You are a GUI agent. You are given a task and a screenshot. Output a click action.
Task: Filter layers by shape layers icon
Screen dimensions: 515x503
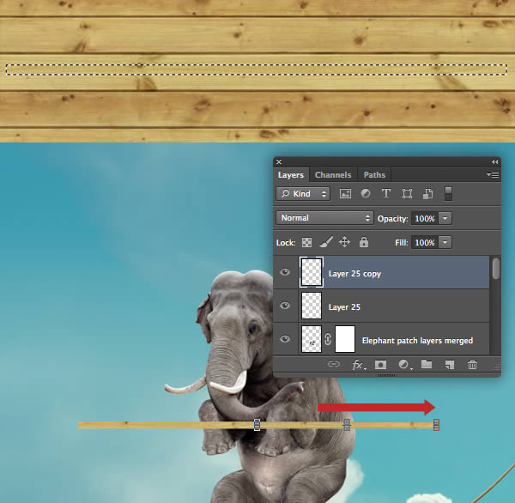[407, 193]
